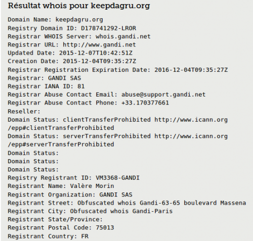Click the abuse@support.gandi.net email address
This screenshot has height=241, width=253.
[x=163, y=94]
